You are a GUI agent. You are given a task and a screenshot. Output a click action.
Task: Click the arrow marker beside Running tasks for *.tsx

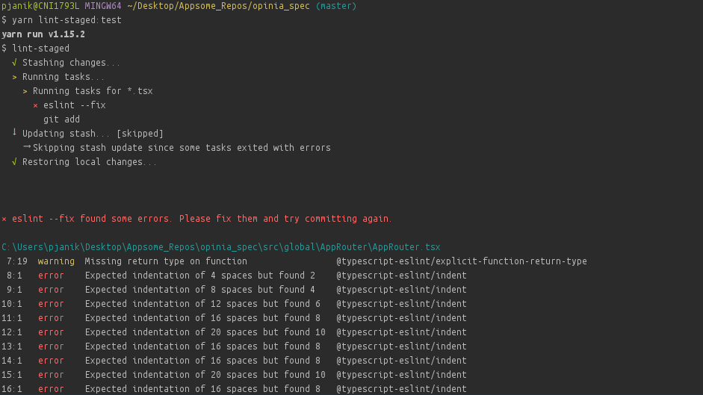[25, 91]
